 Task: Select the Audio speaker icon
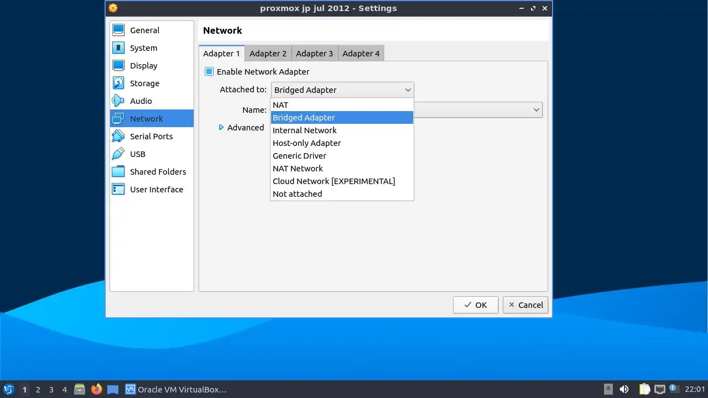[x=118, y=101]
